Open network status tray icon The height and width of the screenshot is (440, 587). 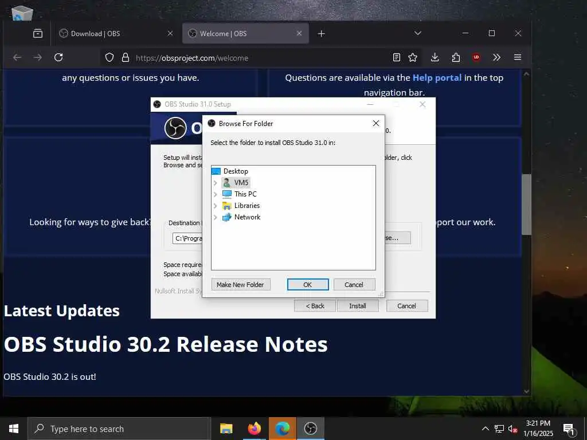coord(499,429)
